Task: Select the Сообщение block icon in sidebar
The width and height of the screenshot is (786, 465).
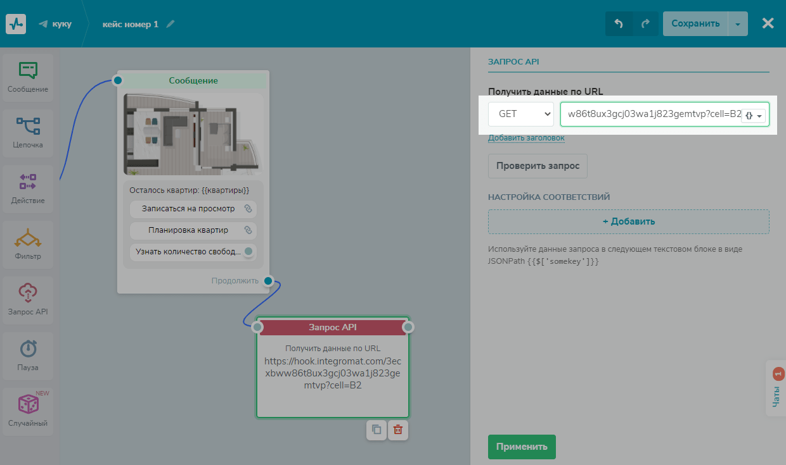Action: coord(27,77)
